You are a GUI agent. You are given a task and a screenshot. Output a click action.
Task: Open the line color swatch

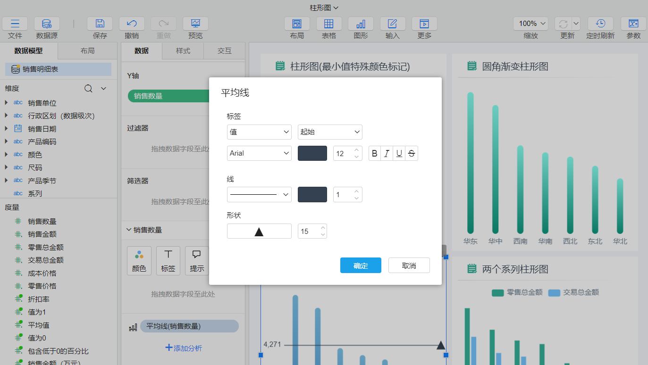click(312, 194)
